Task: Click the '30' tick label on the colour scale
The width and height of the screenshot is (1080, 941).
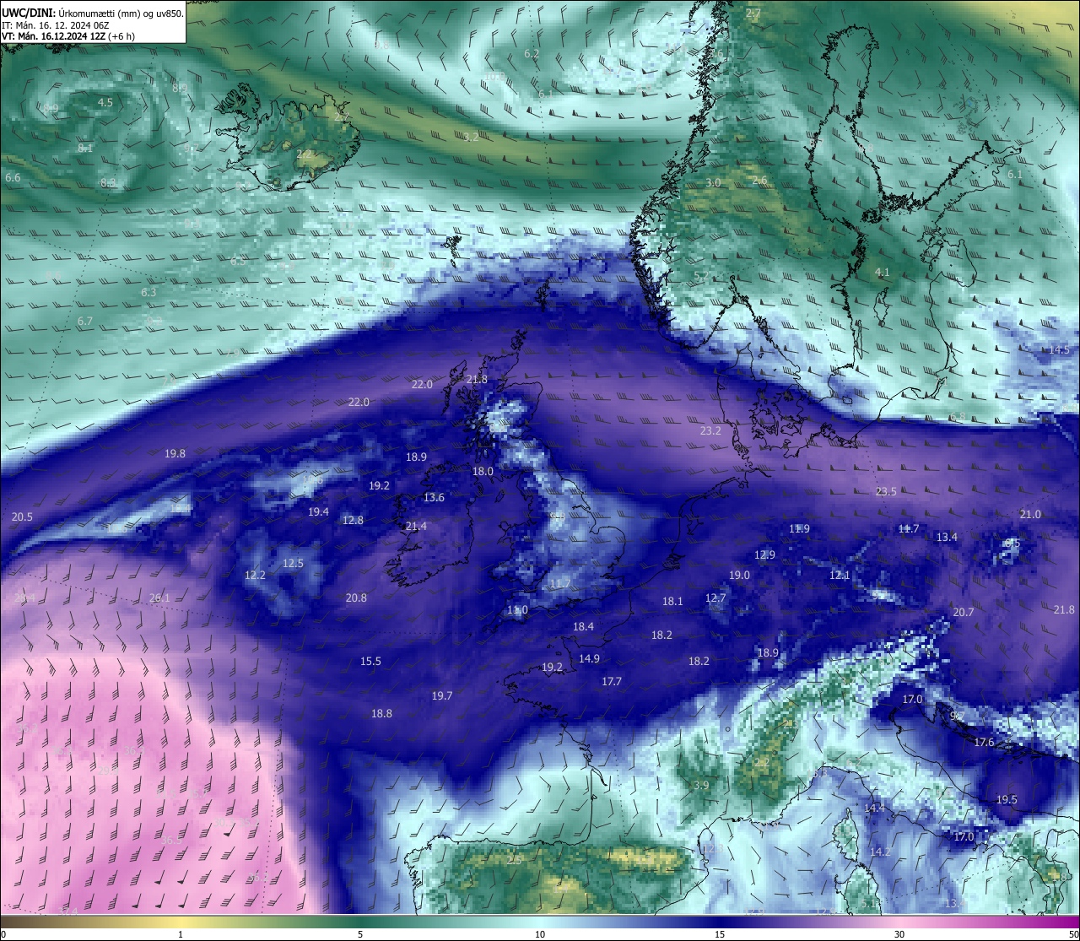Action: 899,934
